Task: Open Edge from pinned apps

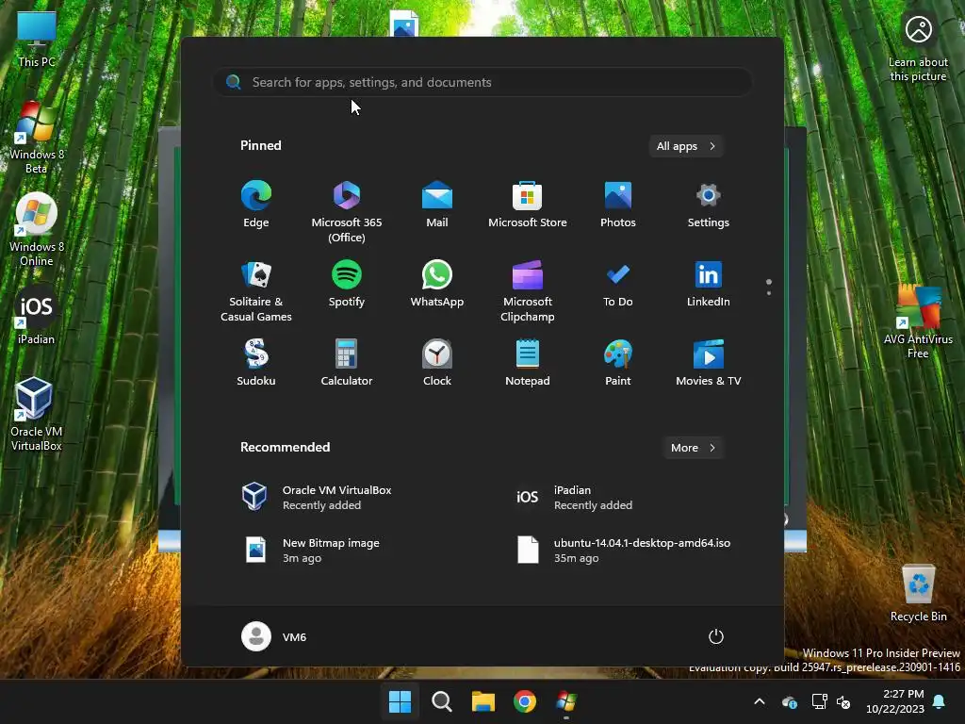Action: tap(256, 206)
